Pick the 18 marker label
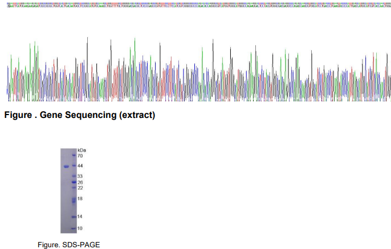The width and height of the screenshot is (391, 249). (80, 199)
